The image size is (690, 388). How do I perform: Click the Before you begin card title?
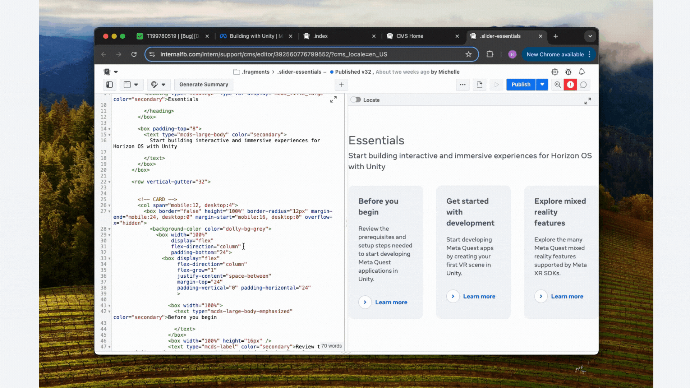(x=378, y=207)
